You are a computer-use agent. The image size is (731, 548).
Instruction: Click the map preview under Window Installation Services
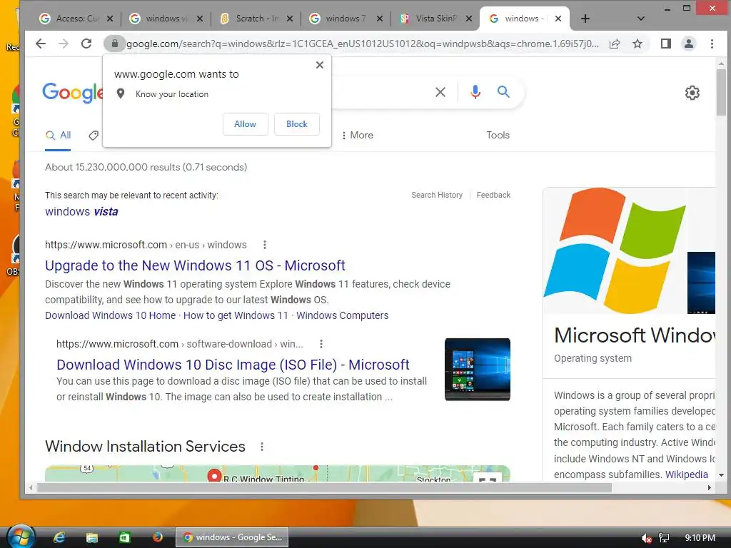278,474
